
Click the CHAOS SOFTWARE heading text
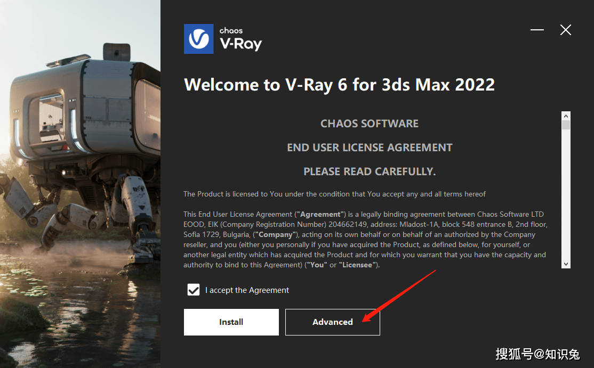pyautogui.click(x=370, y=124)
